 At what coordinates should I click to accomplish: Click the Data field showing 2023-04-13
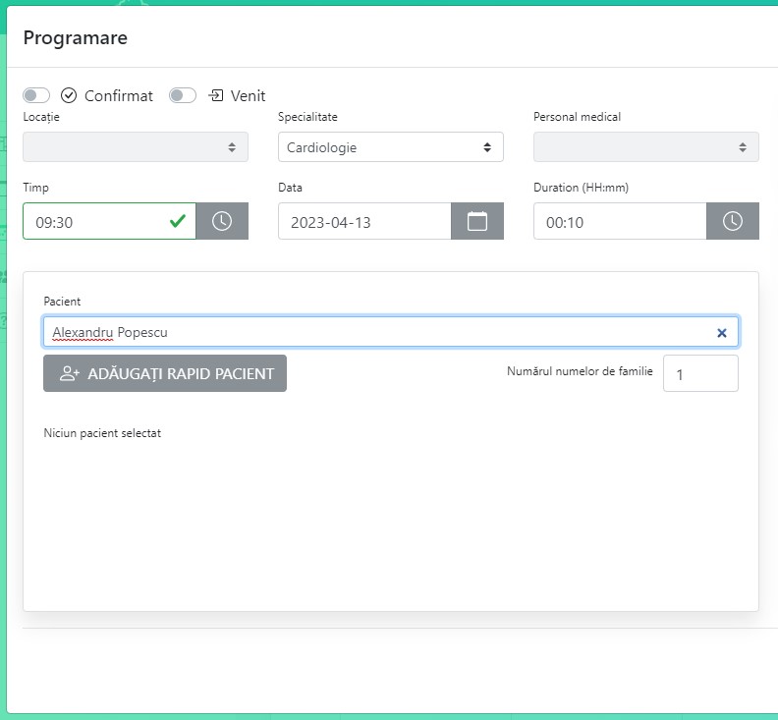363,222
